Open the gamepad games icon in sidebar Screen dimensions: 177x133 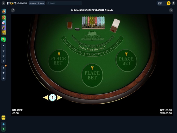(3, 46)
